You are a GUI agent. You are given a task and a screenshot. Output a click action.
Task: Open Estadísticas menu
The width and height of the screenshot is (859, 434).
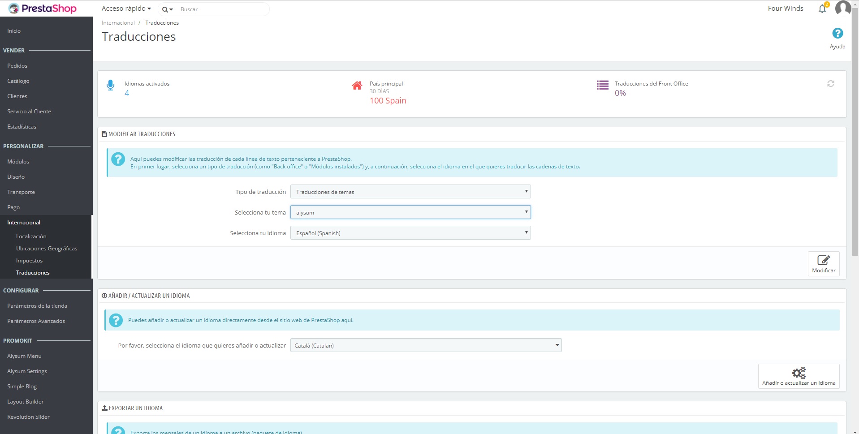(x=22, y=127)
